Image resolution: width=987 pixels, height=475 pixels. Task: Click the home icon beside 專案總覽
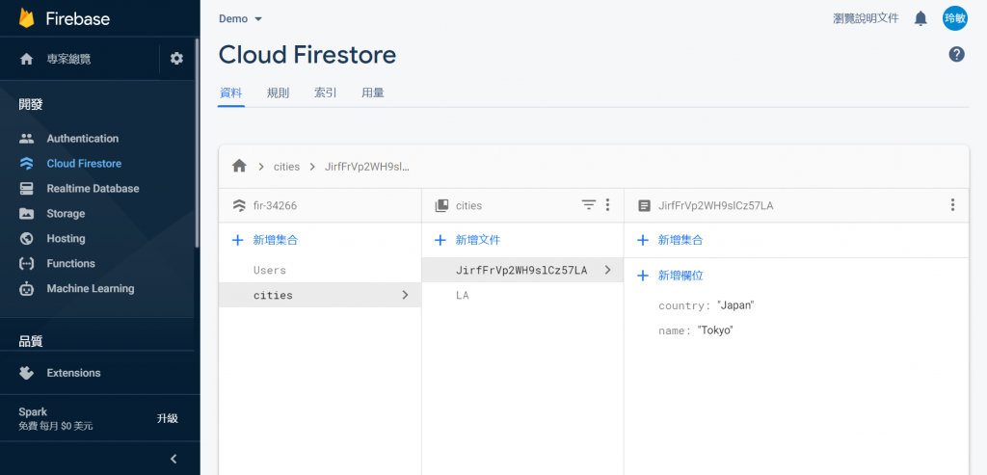pos(26,59)
